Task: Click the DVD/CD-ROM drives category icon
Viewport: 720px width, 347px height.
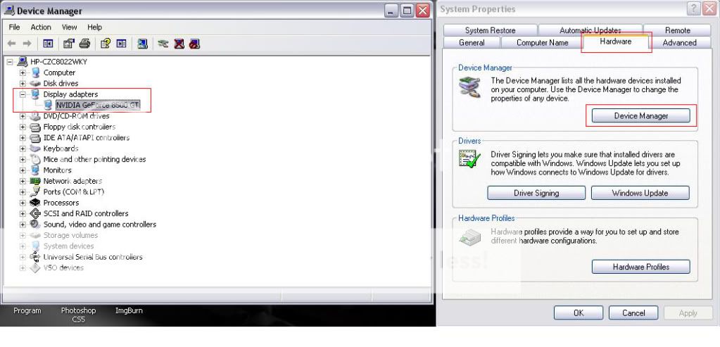Action: (35, 116)
